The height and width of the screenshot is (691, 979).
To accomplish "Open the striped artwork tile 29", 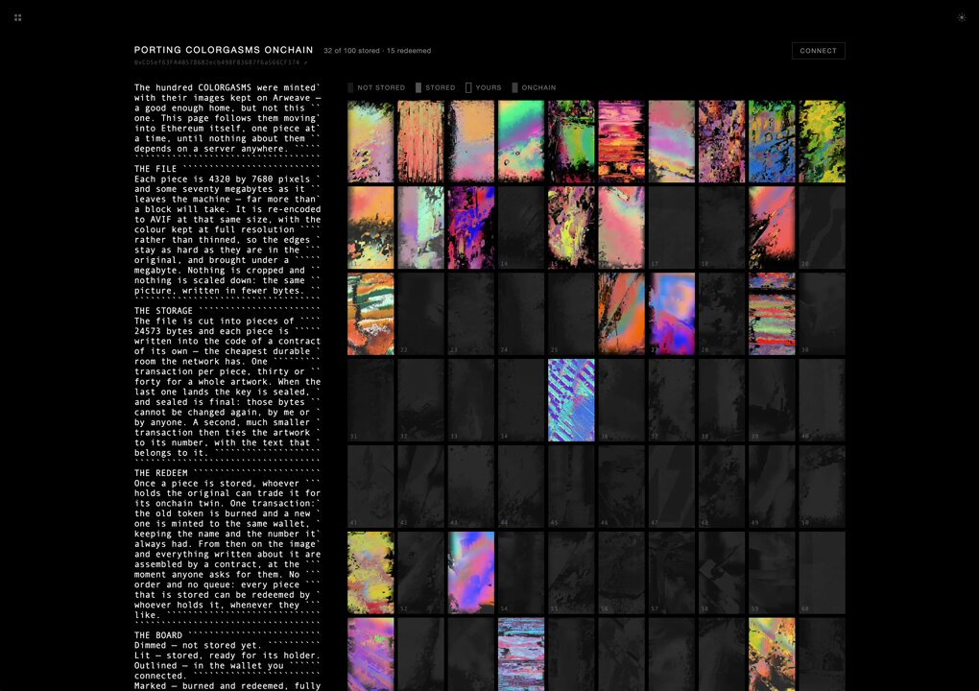I will pyautogui.click(x=772, y=314).
